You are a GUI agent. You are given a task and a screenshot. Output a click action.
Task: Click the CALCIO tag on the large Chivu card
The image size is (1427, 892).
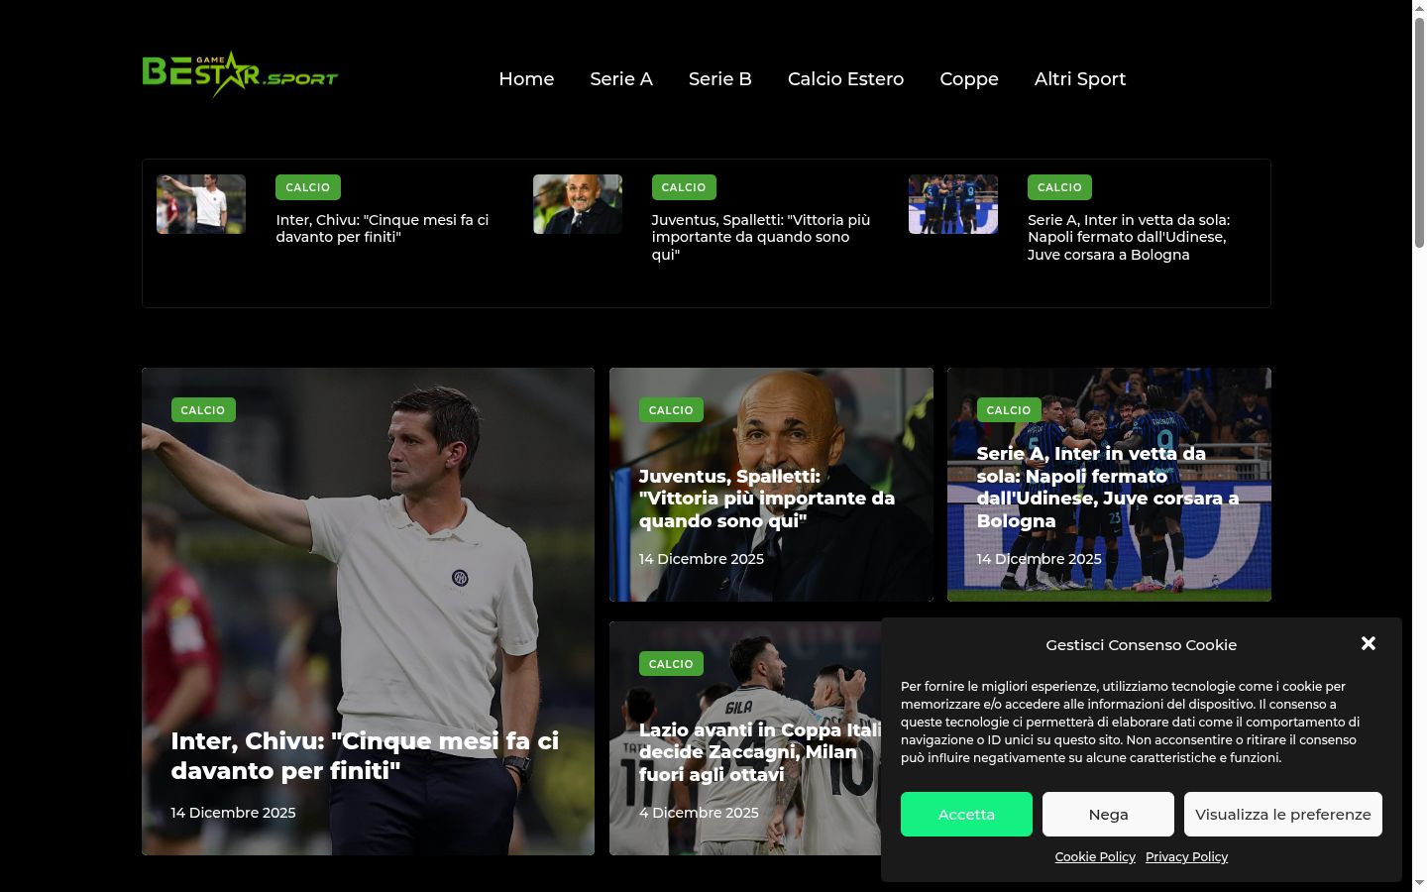click(203, 410)
